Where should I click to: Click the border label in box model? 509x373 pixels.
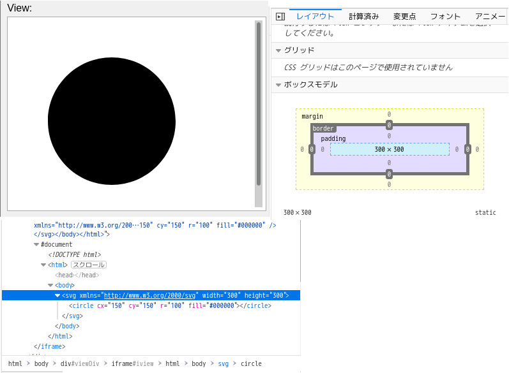tap(323, 128)
